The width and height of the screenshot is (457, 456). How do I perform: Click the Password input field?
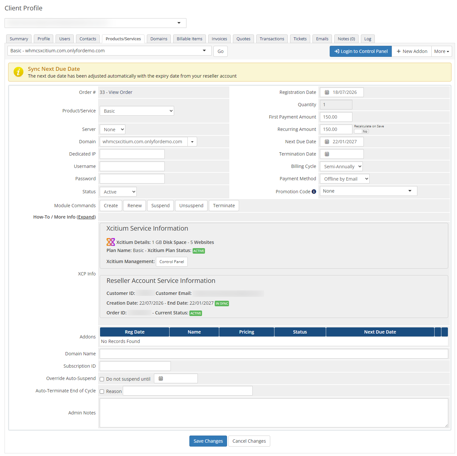click(x=132, y=179)
